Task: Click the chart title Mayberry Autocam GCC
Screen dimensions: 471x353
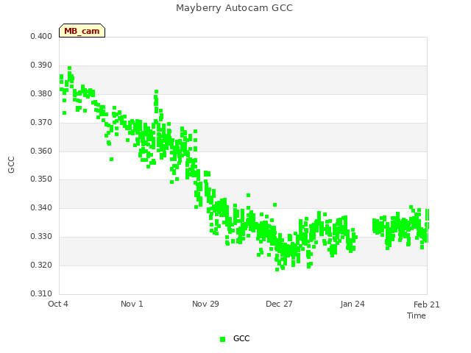Action: (234, 8)
